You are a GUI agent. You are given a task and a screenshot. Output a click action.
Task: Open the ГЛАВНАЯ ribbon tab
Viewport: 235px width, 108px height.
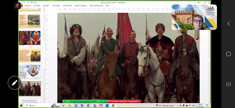[x=28, y=6]
